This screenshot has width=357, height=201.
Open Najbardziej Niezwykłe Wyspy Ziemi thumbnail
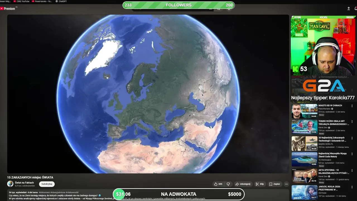coord(305,159)
